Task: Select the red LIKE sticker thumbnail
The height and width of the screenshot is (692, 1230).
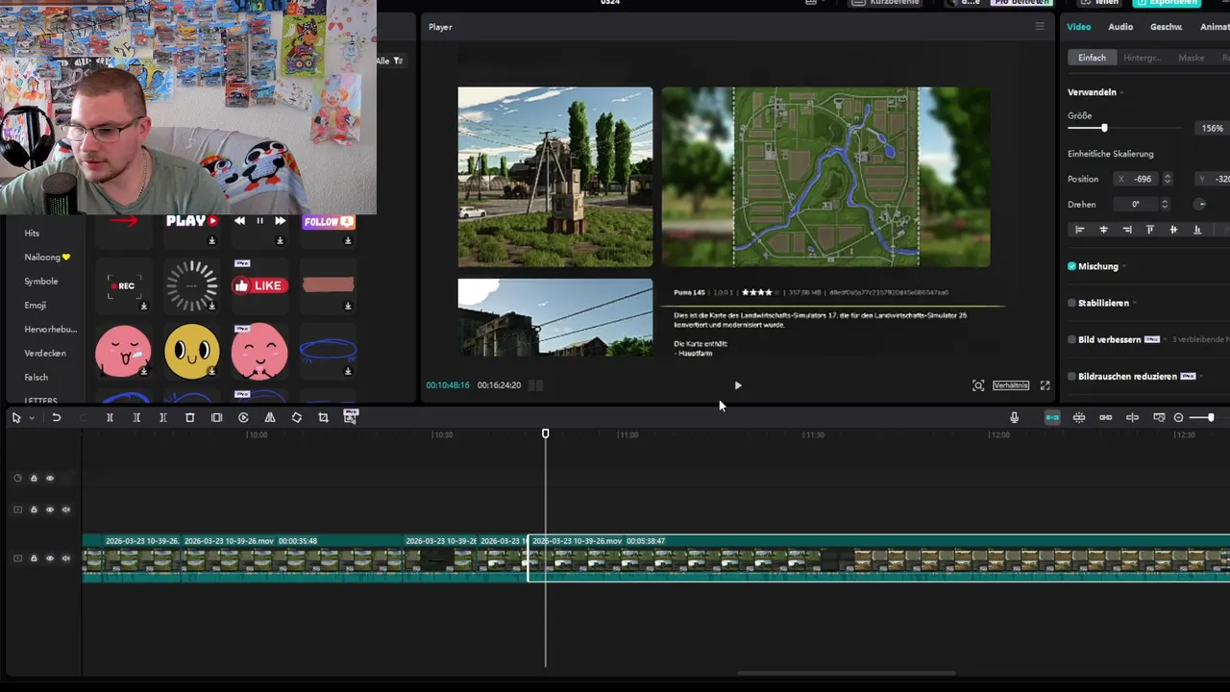Action: pyautogui.click(x=259, y=285)
